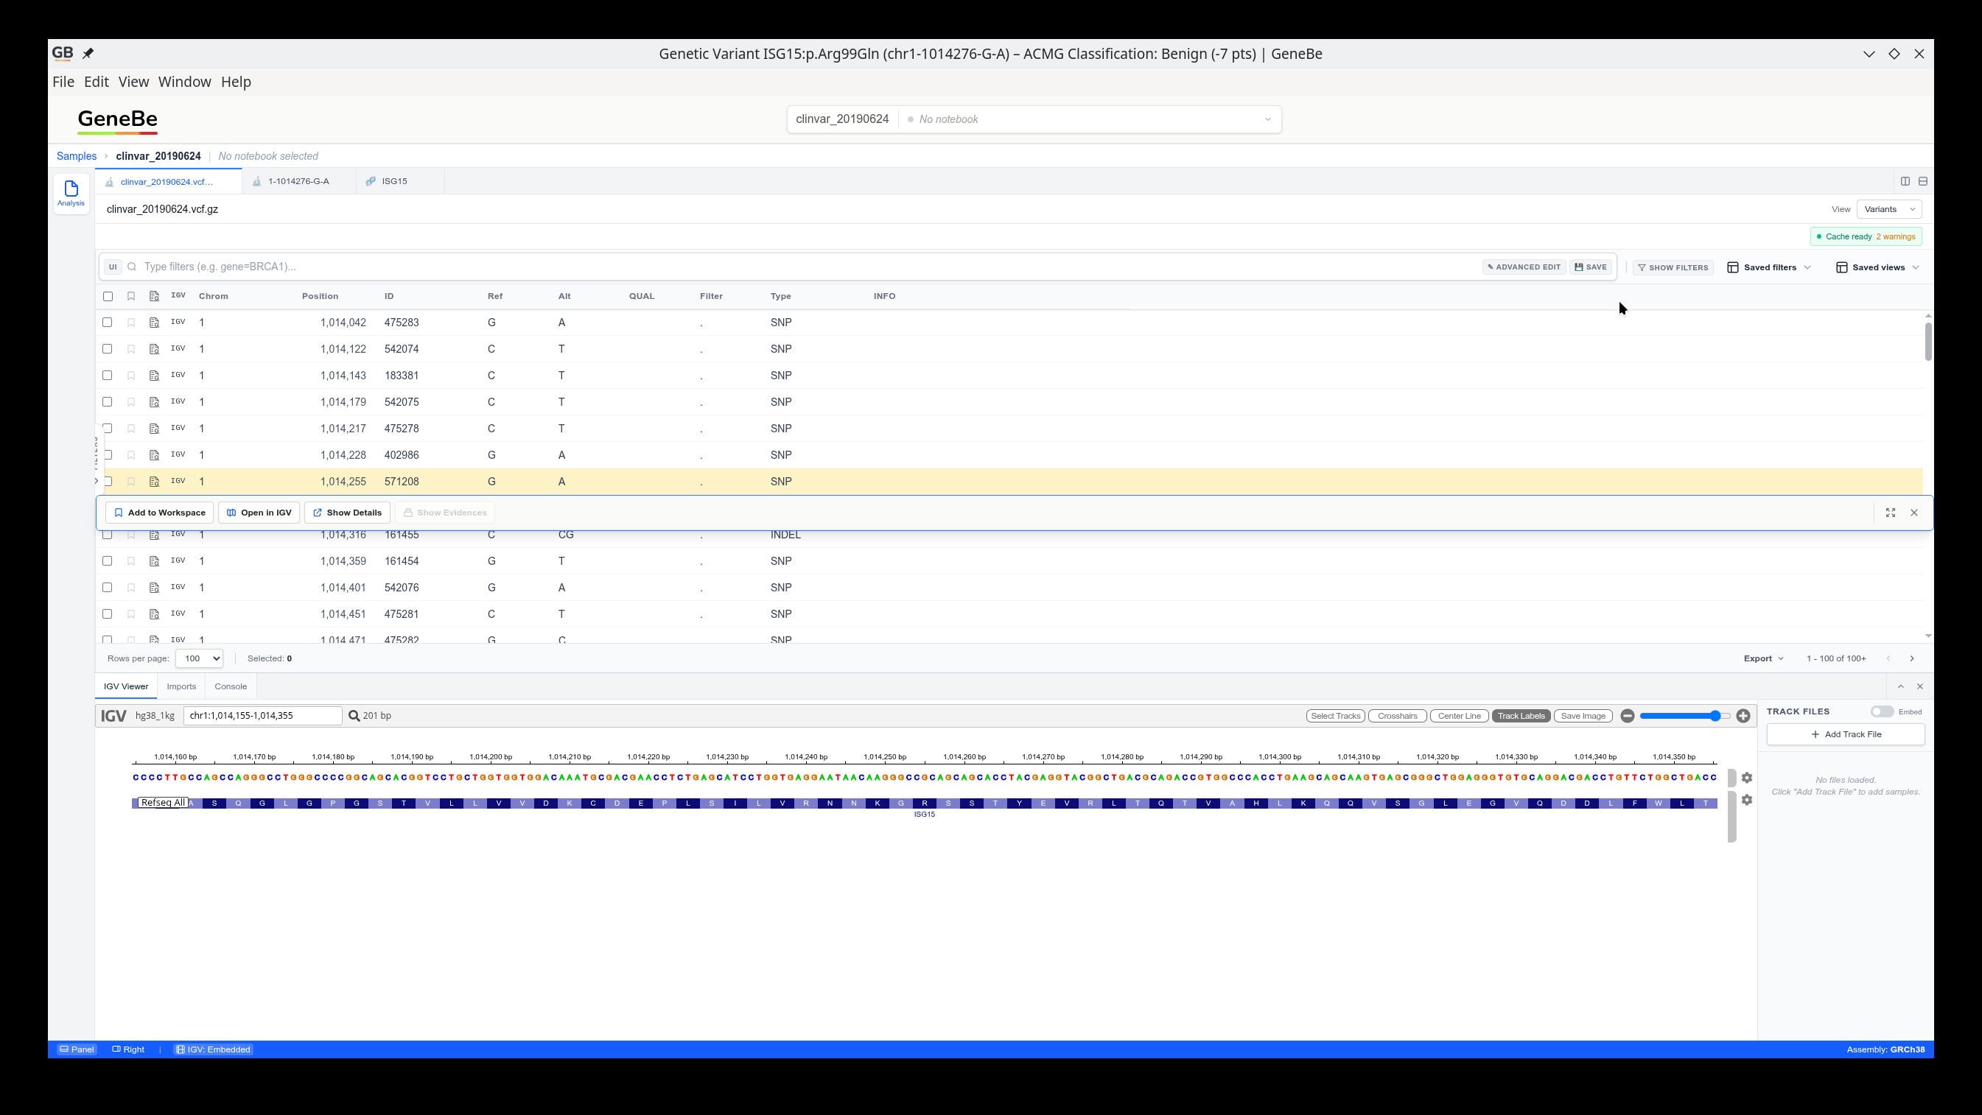
Task: Check row with ID 475283
Action: click(108, 322)
